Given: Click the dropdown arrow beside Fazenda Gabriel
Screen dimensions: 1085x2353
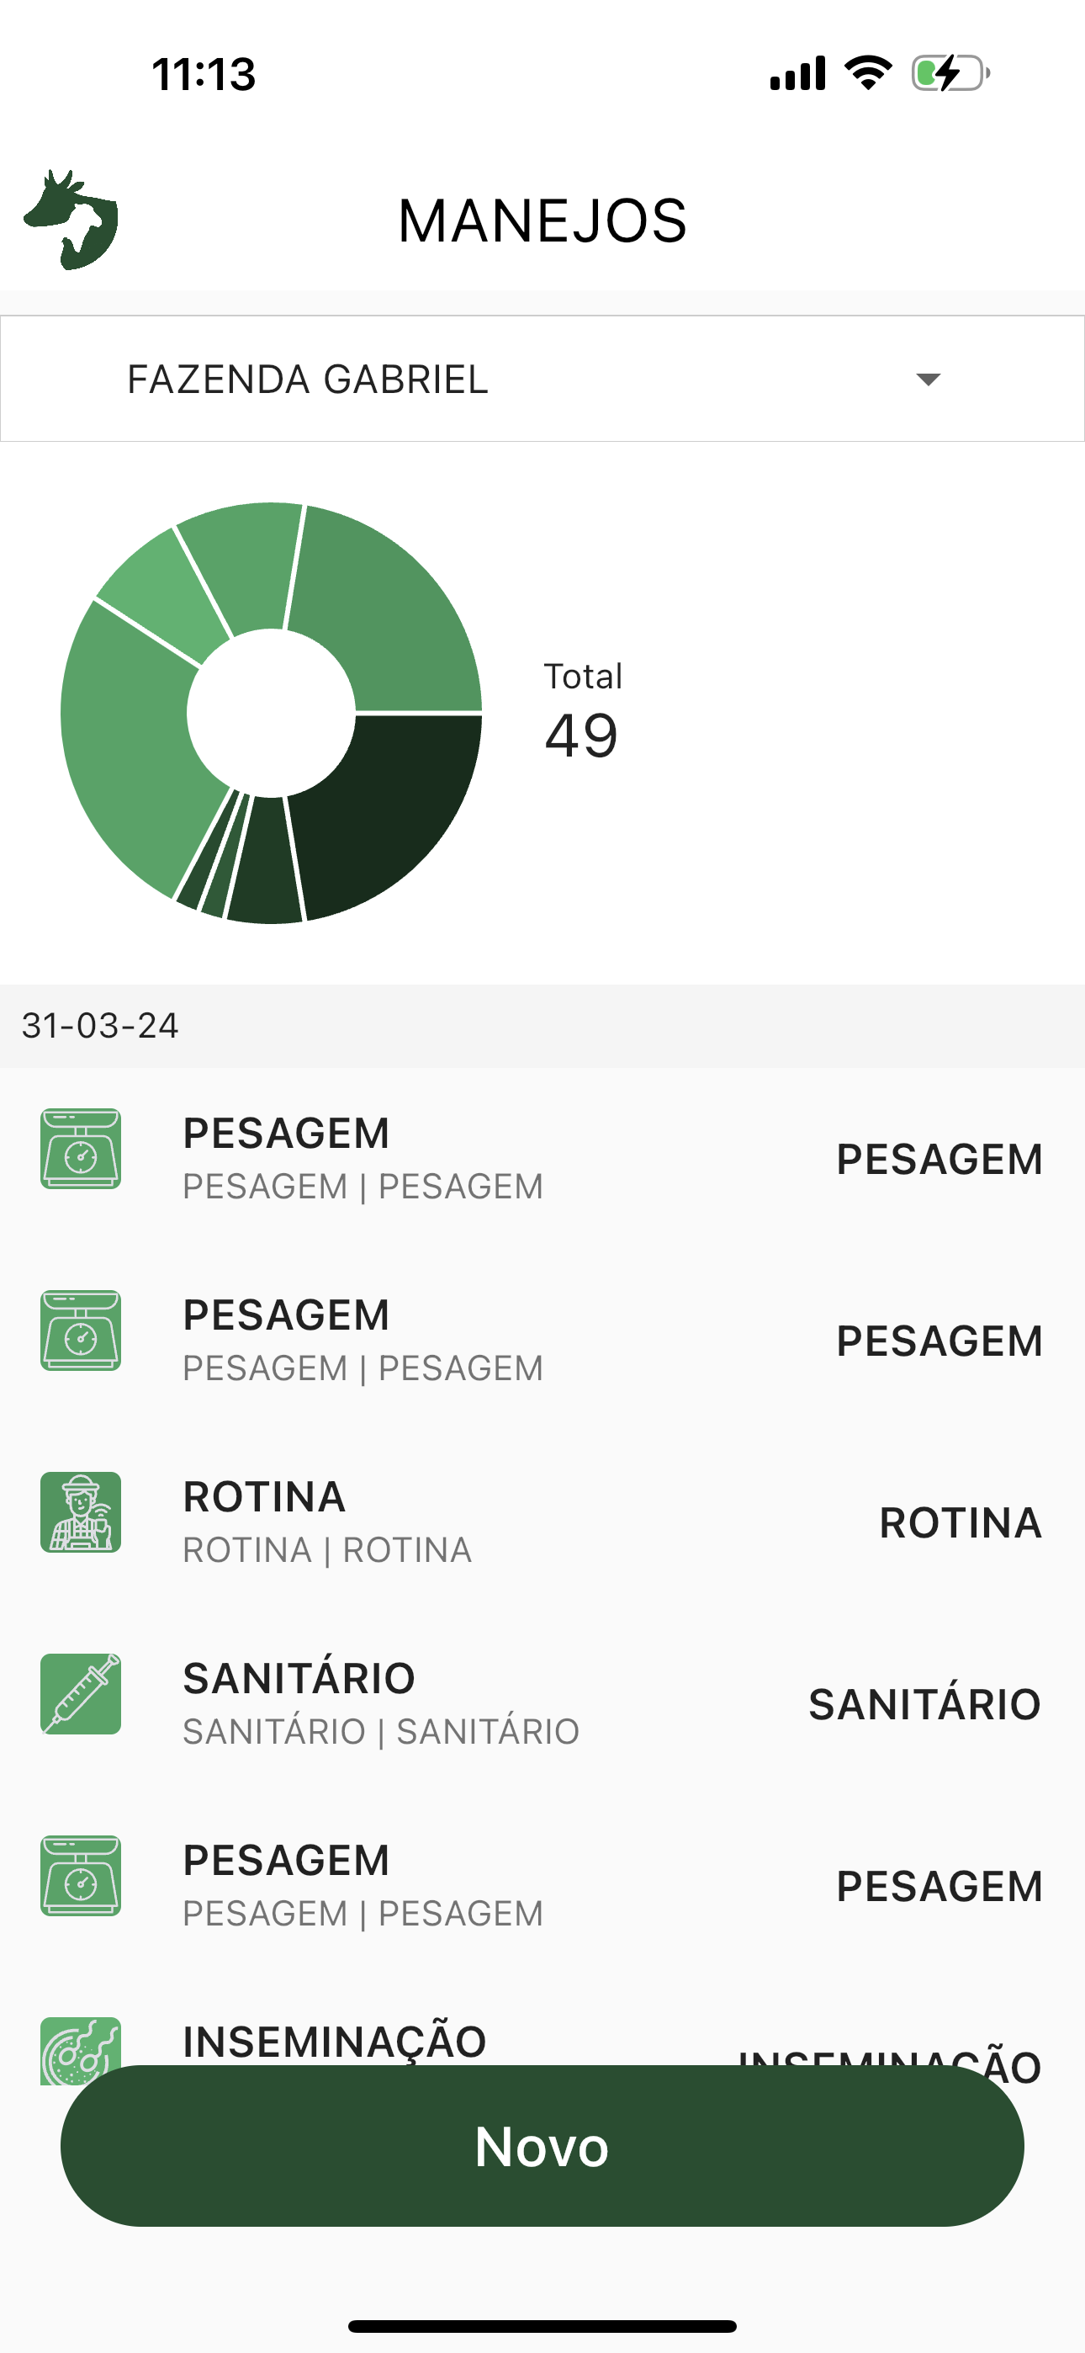Looking at the screenshot, I should [x=928, y=379].
